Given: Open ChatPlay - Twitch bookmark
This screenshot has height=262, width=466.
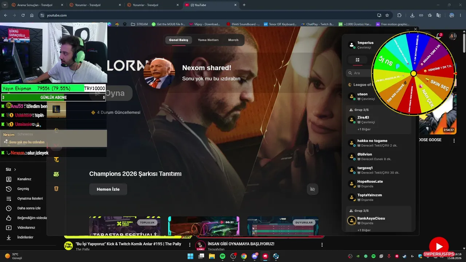Looking at the screenshot, I should tap(317, 24).
